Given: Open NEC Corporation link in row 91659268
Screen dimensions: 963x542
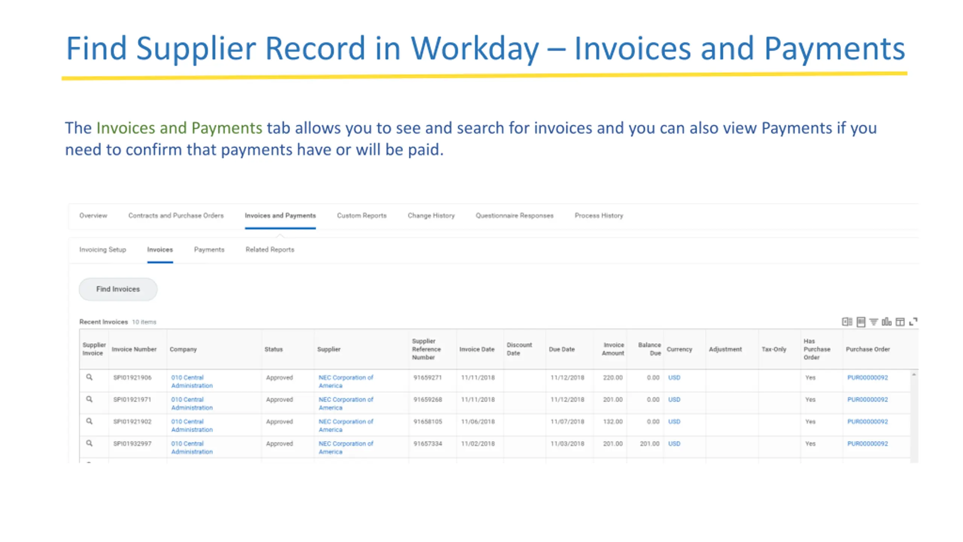Looking at the screenshot, I should tap(346, 403).
